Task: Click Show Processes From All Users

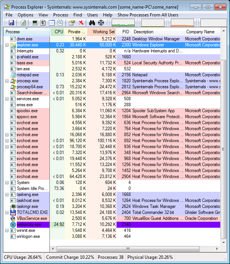Action: click(148, 15)
